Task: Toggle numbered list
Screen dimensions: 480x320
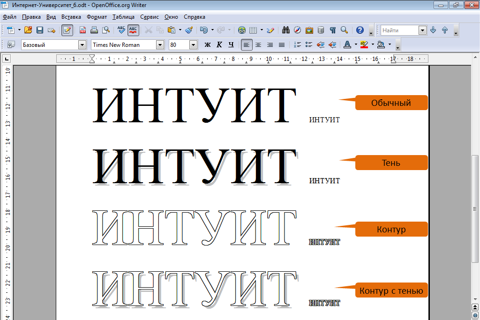Action: click(297, 45)
